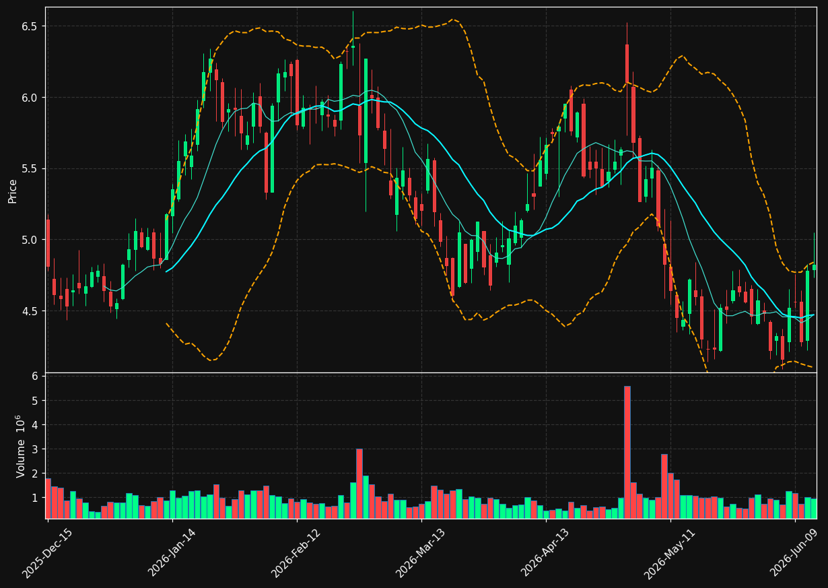The height and width of the screenshot is (588, 828).
Task: Click the Price axis title
Action: tap(13, 191)
